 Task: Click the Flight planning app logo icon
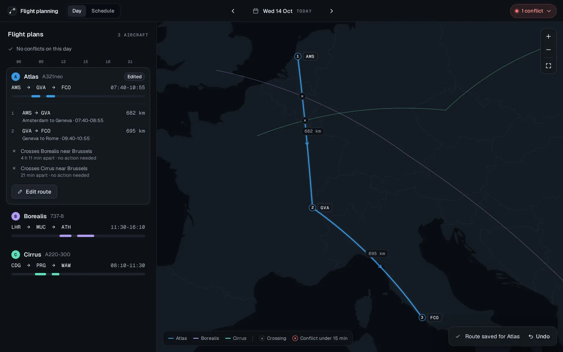click(x=12, y=11)
